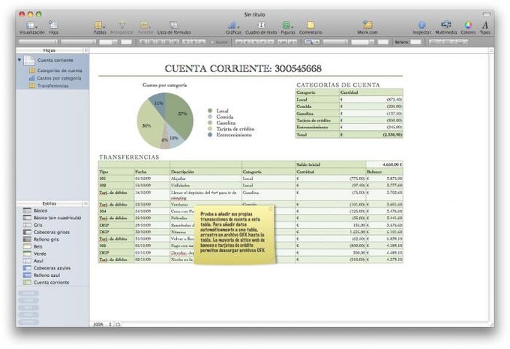
Task: Select the Tarjeta de crédito category cell
Action: coord(317,120)
